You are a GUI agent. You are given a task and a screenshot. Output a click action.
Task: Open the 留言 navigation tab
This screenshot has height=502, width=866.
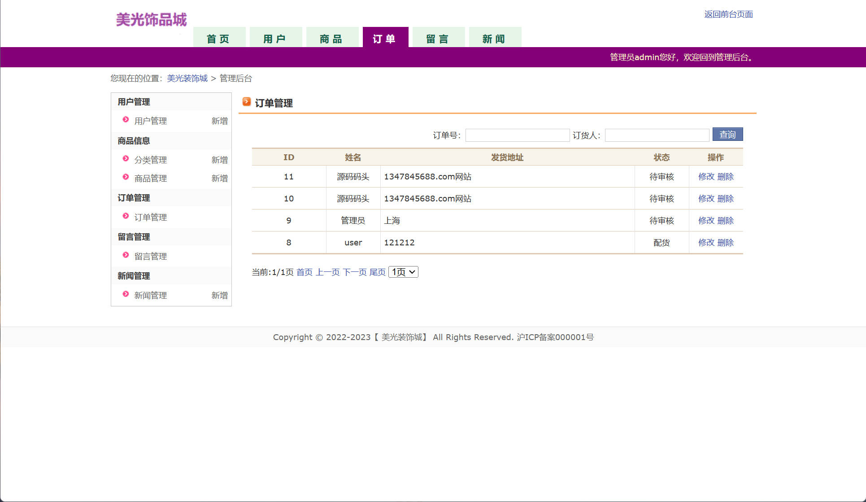pyautogui.click(x=438, y=39)
